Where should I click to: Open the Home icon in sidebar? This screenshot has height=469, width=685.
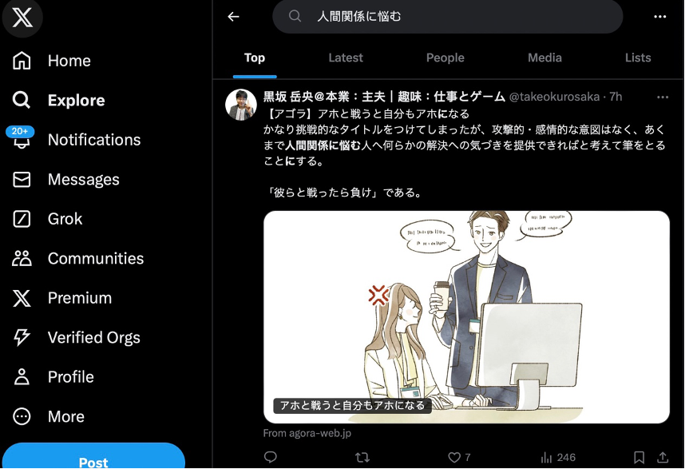point(22,61)
